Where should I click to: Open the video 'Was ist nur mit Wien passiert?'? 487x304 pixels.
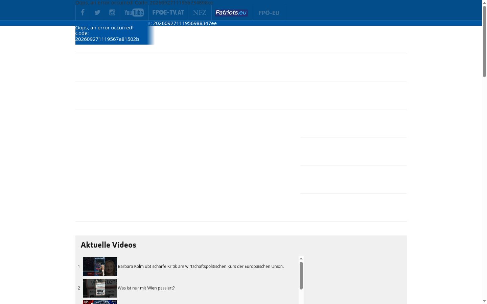click(146, 288)
